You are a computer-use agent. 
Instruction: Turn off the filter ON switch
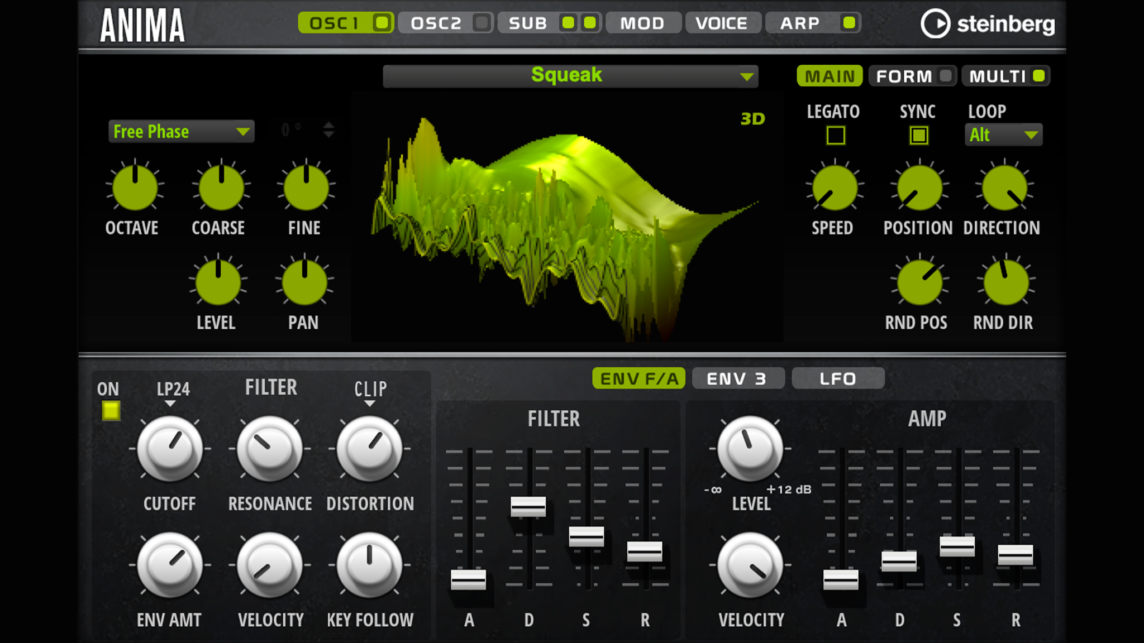pos(111,411)
